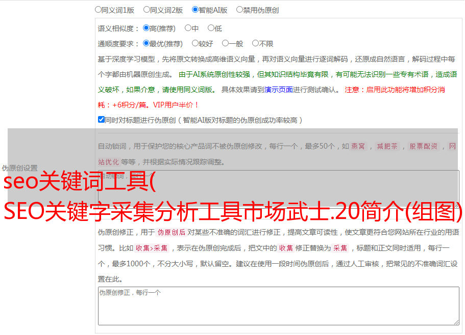Choose the 智能AI版 radio option

195,10
